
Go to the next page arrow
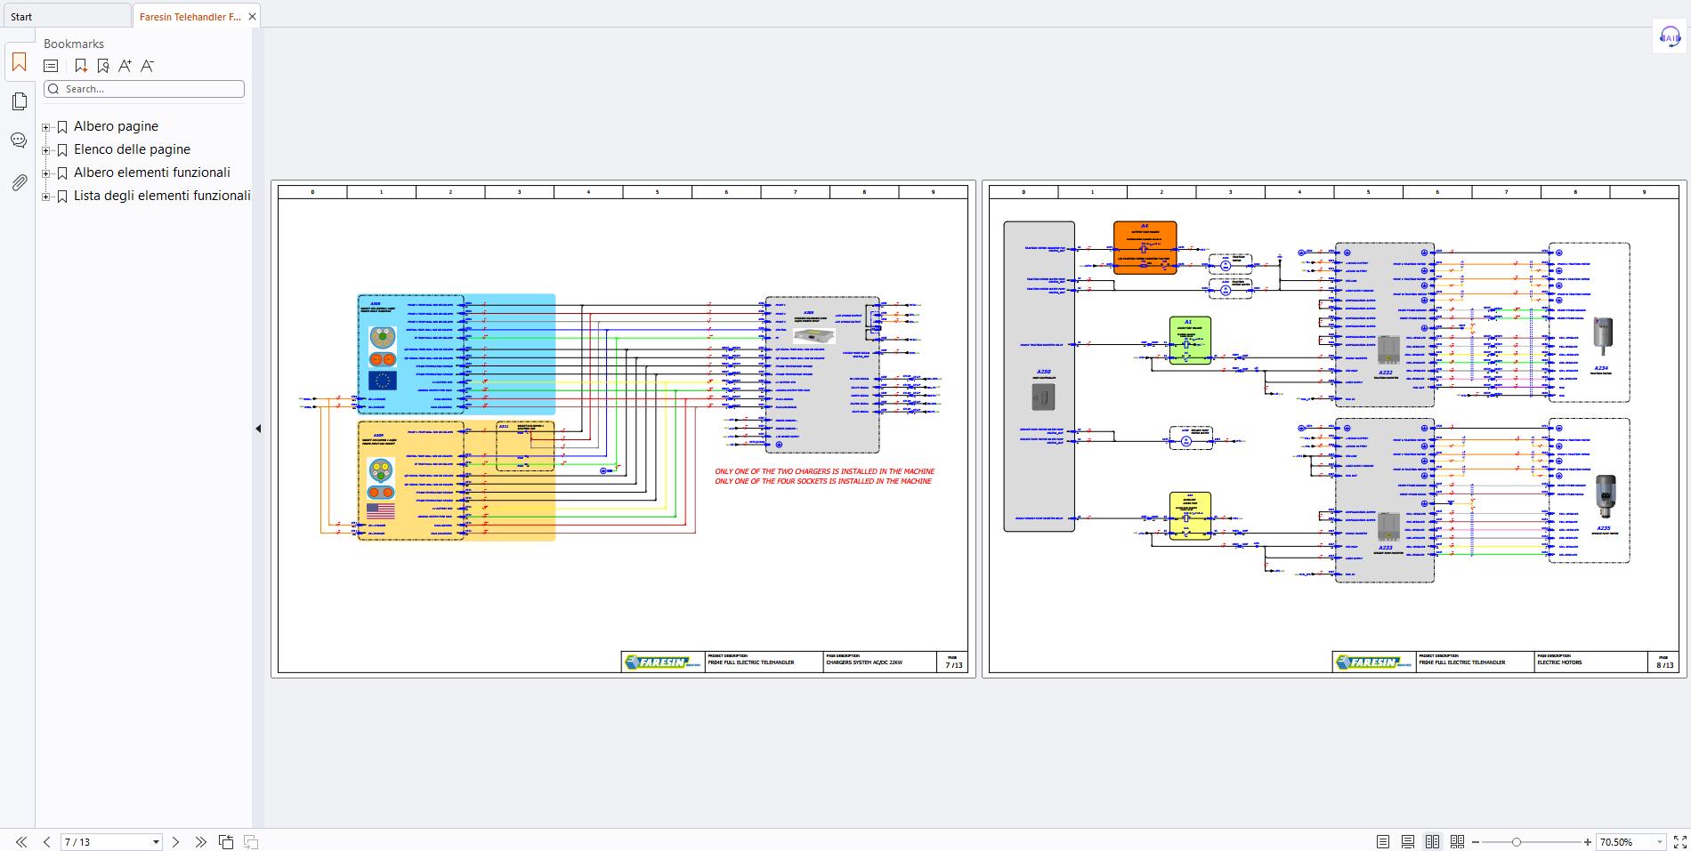click(x=175, y=841)
